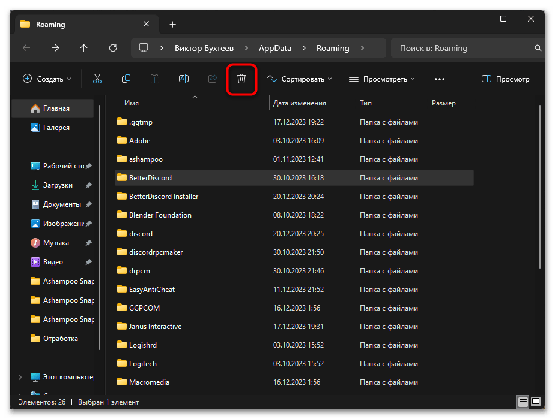This screenshot has width=555, height=419.
Task: Select the EasyAntiCheat folder
Action: pyautogui.click(x=294, y=290)
